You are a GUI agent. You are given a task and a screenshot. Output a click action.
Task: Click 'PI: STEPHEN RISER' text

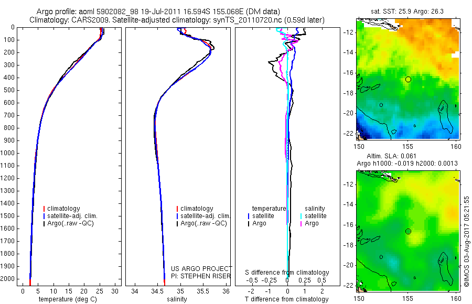[200, 276]
